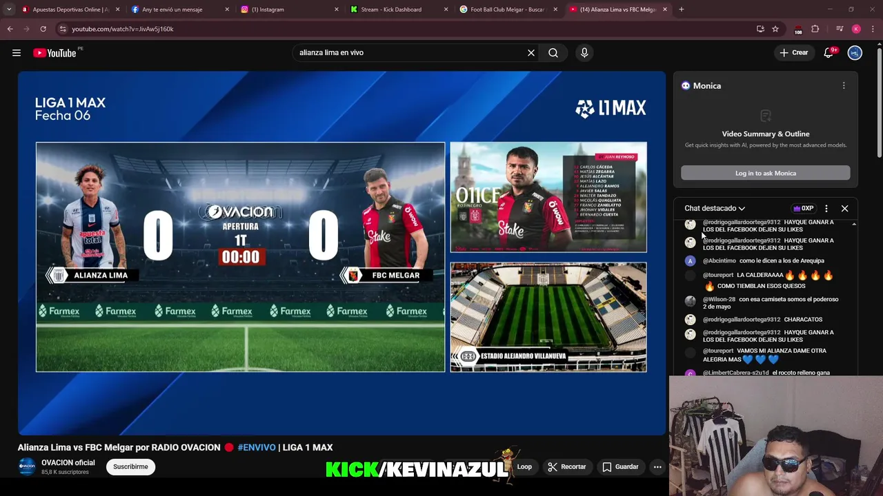Open the #ENVIVO hashtag link
Image resolution: width=883 pixels, height=496 pixels.
tap(257, 447)
